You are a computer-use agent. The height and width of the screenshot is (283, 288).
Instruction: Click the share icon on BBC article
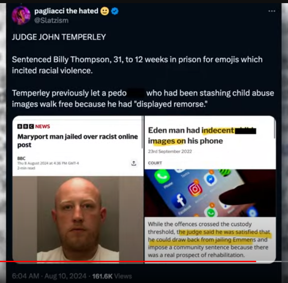pos(134,163)
